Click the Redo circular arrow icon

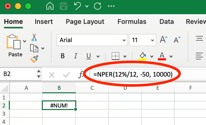97,6
